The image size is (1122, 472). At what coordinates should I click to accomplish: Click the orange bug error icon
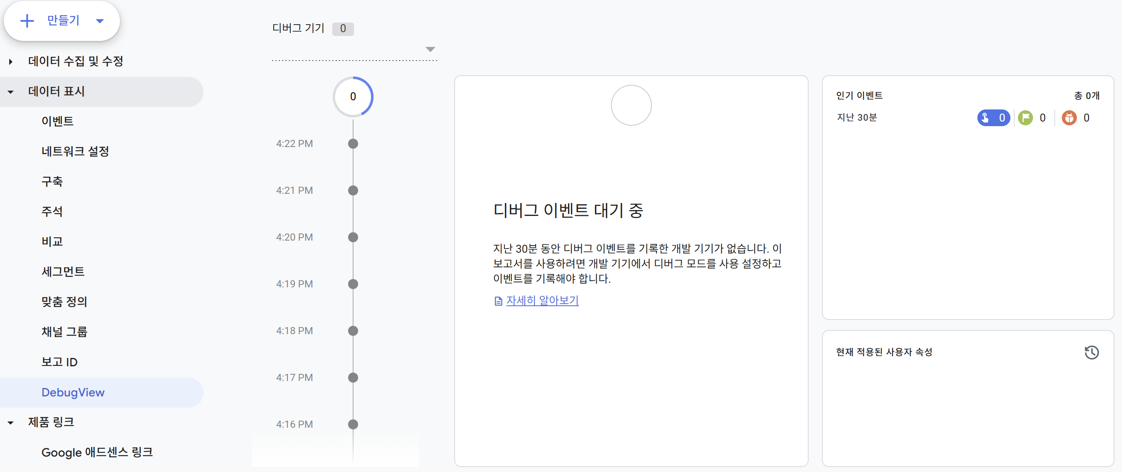[1069, 117]
